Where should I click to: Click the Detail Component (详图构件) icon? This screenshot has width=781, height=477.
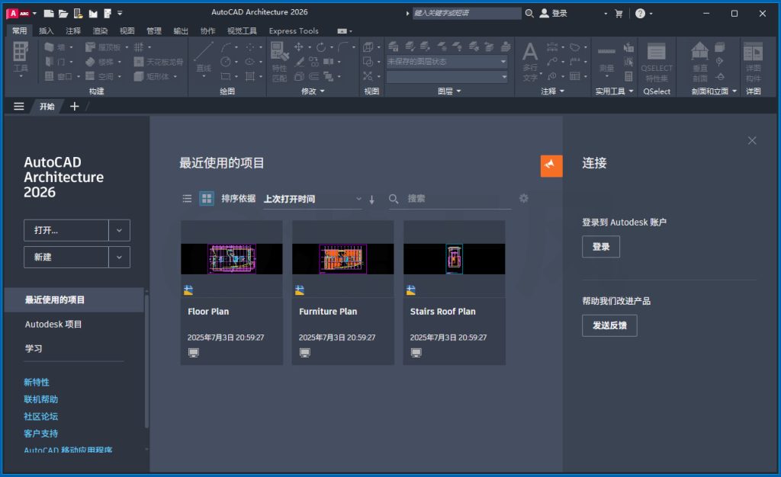point(753,62)
